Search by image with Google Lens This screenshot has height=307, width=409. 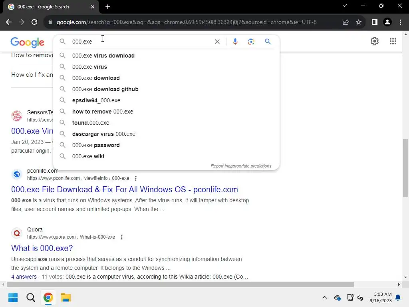pyautogui.click(x=251, y=42)
